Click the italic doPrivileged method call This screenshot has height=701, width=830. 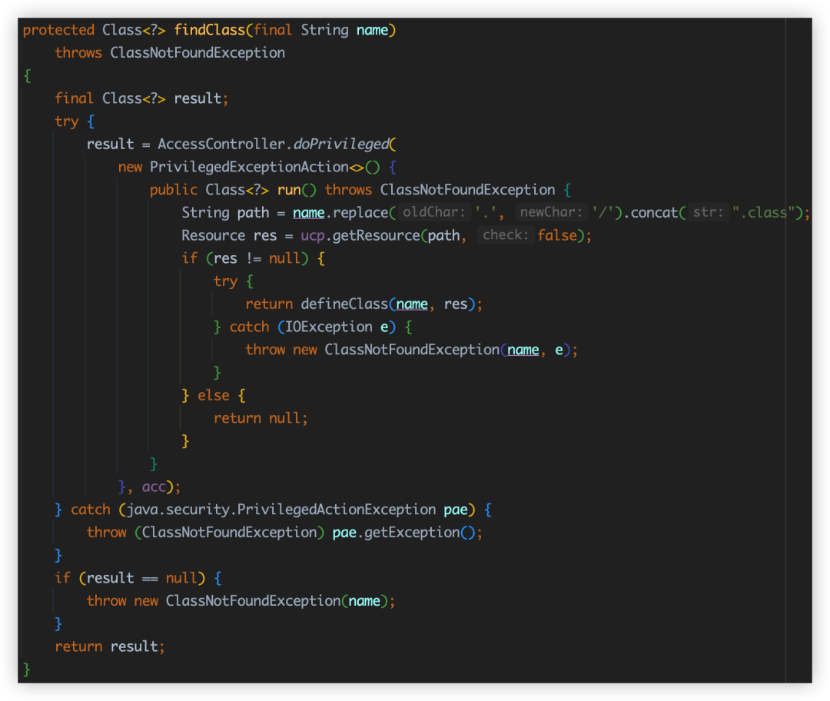(x=341, y=144)
